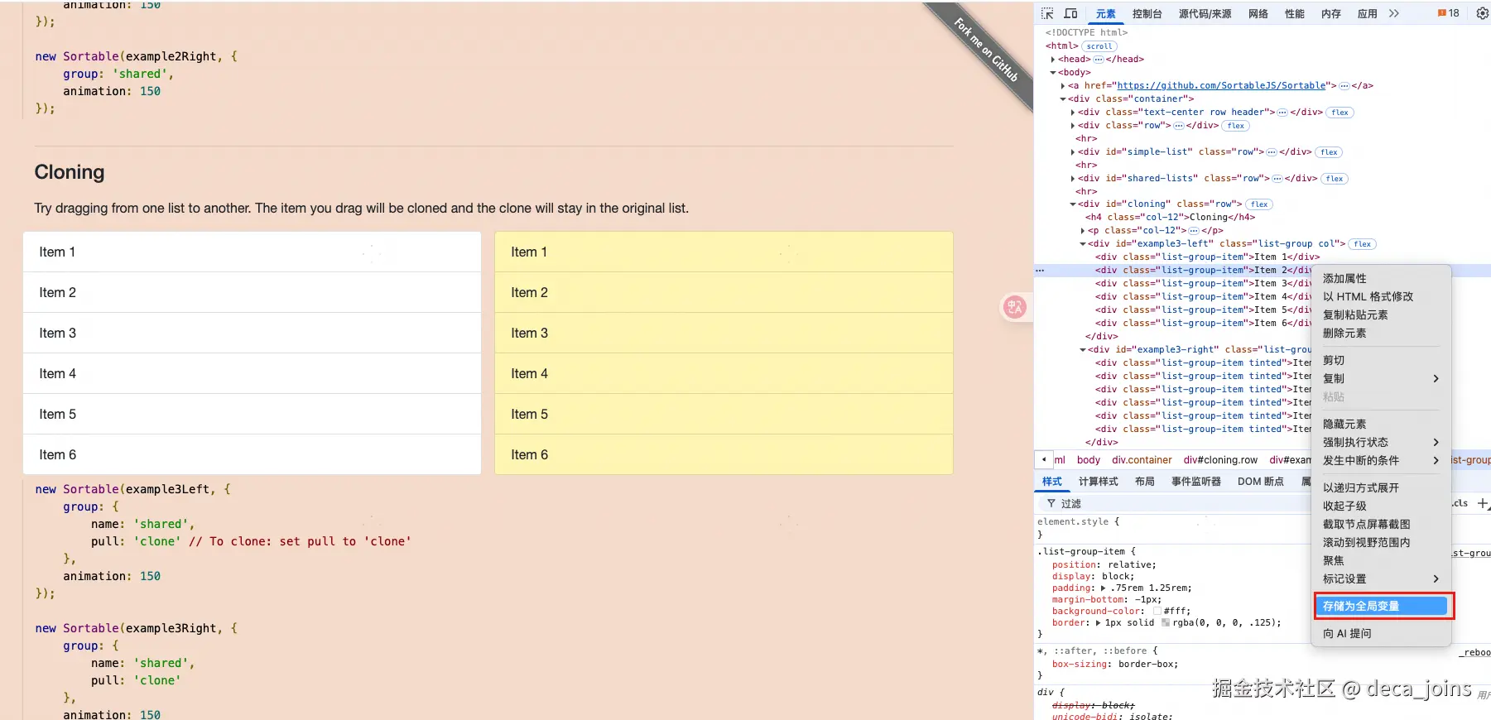Switch to the 性能 tab

click(1295, 13)
